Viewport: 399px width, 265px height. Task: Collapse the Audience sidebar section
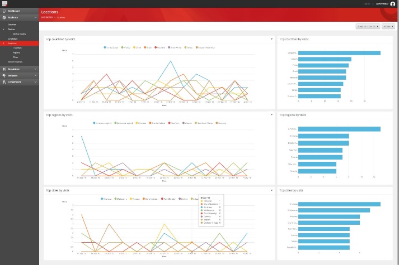tap(35, 17)
